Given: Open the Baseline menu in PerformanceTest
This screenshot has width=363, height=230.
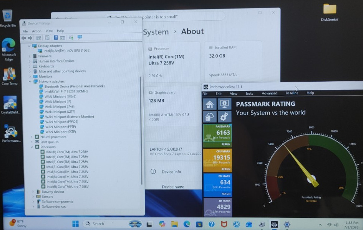Looking at the screenshot, I should [292, 93].
